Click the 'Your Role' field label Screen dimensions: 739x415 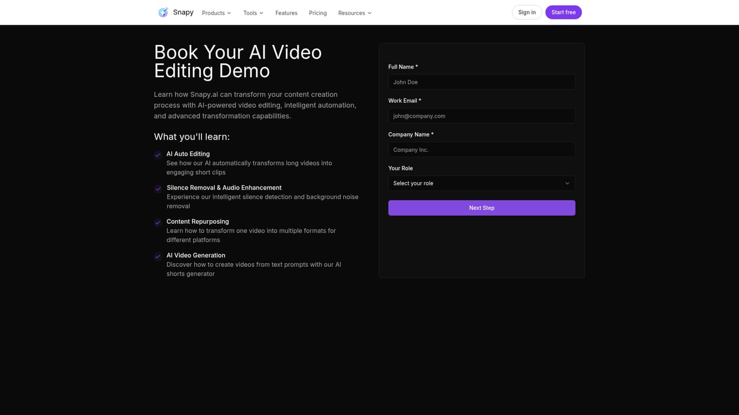point(400,168)
